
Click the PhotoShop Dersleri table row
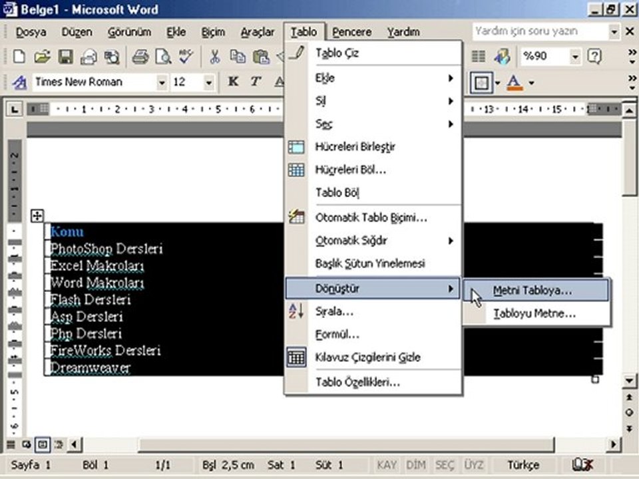(106, 248)
